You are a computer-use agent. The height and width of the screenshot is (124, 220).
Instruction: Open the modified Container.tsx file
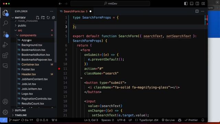click(30, 64)
